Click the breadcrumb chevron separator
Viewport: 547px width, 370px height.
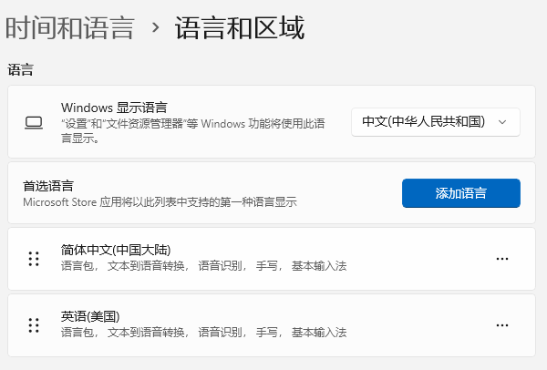click(156, 28)
